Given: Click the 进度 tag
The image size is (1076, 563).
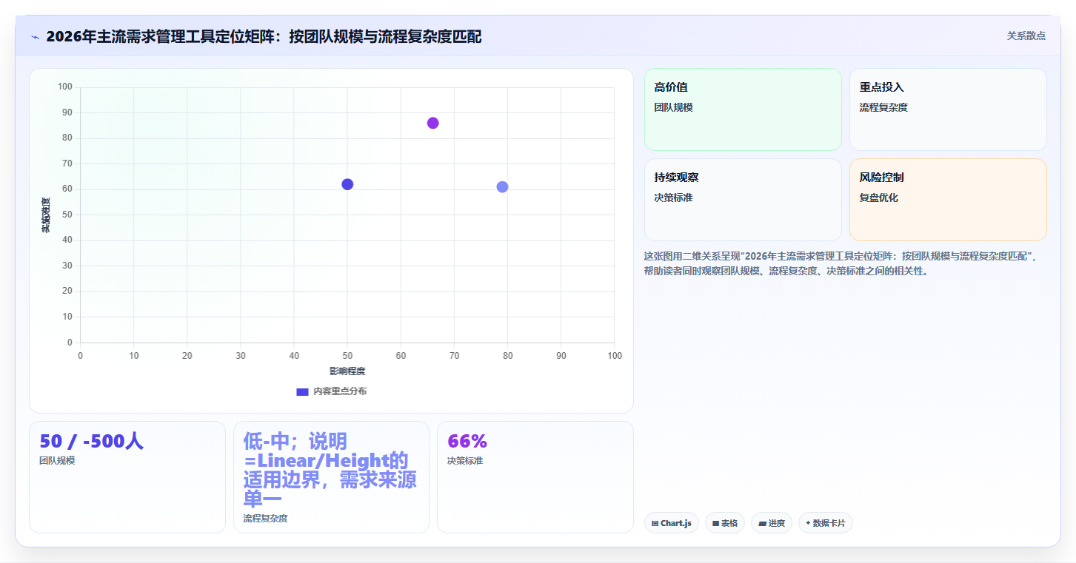Looking at the screenshot, I should [x=772, y=523].
